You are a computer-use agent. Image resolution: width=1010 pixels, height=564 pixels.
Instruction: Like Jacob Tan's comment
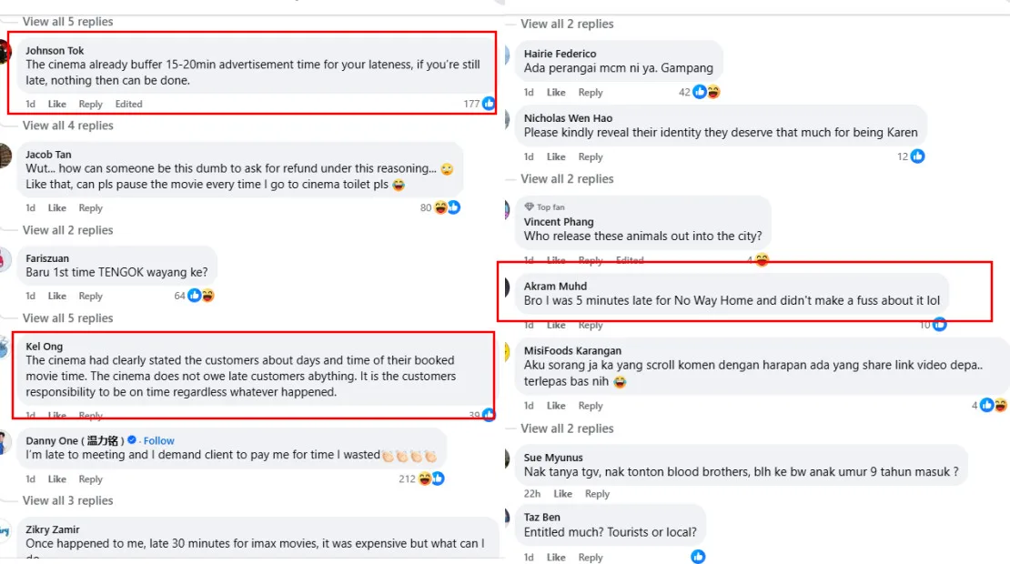pos(57,208)
